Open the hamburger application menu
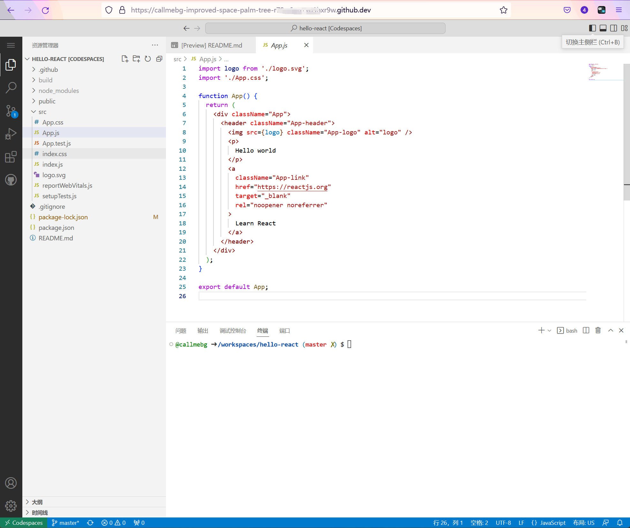The image size is (630, 528). click(x=11, y=45)
